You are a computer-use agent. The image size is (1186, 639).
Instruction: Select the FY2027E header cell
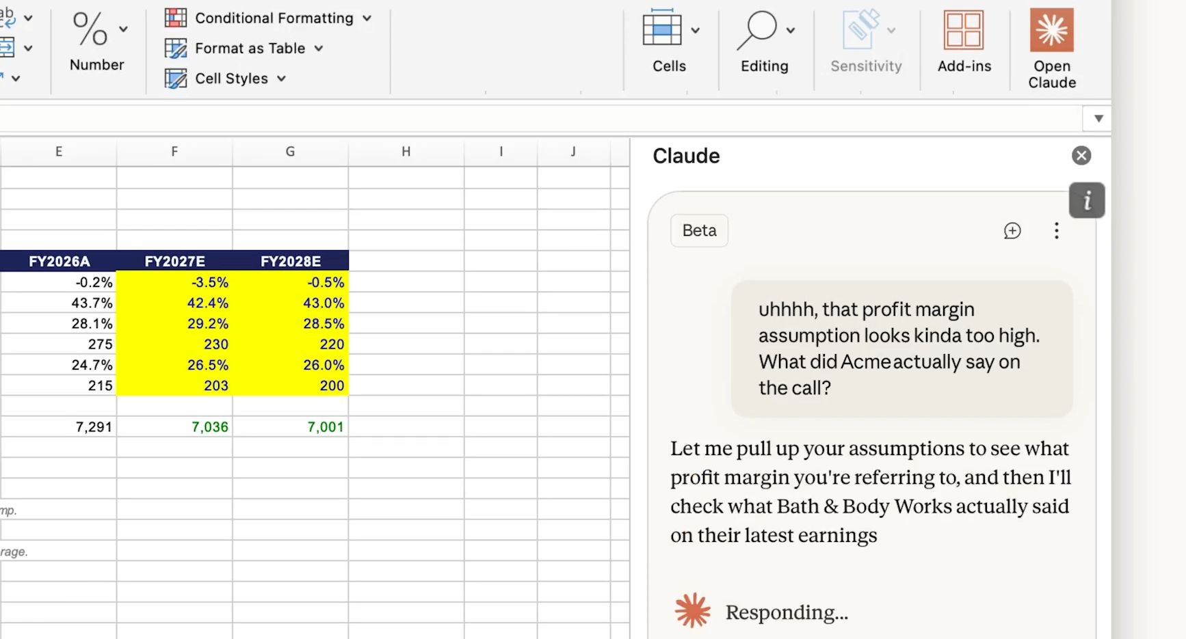click(x=174, y=261)
